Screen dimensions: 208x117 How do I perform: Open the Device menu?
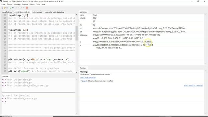pyautogui.click(x=32, y=4)
